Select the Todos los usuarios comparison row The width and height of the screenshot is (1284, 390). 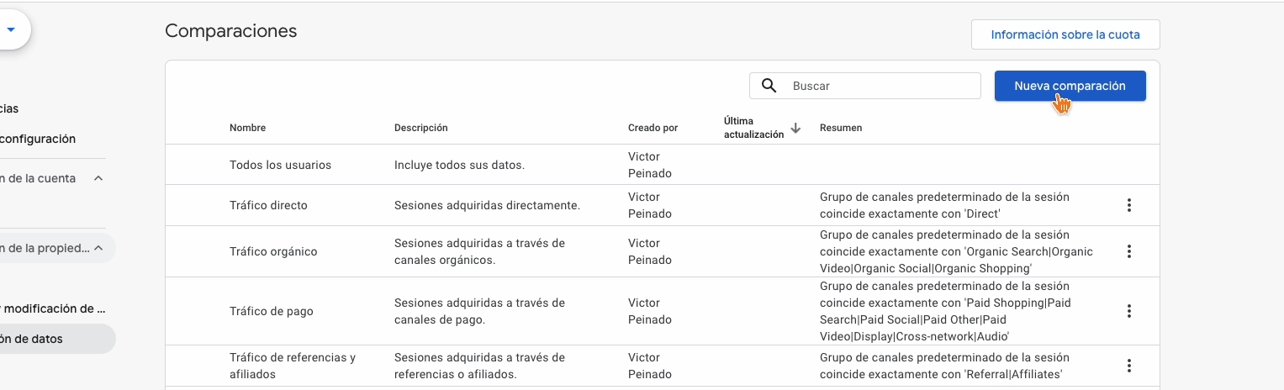280,165
